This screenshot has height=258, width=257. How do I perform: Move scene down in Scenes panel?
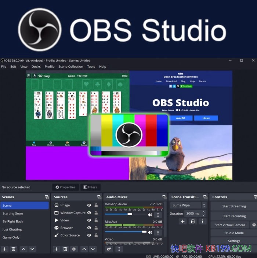coord(32,249)
